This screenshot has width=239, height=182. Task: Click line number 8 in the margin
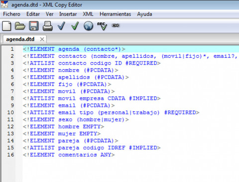point(12,98)
